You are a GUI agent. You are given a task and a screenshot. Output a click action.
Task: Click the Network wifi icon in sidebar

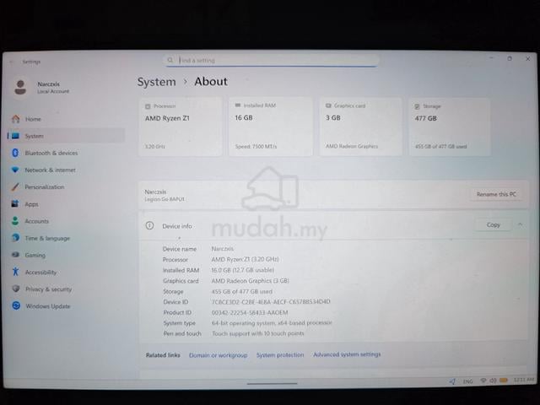15,170
